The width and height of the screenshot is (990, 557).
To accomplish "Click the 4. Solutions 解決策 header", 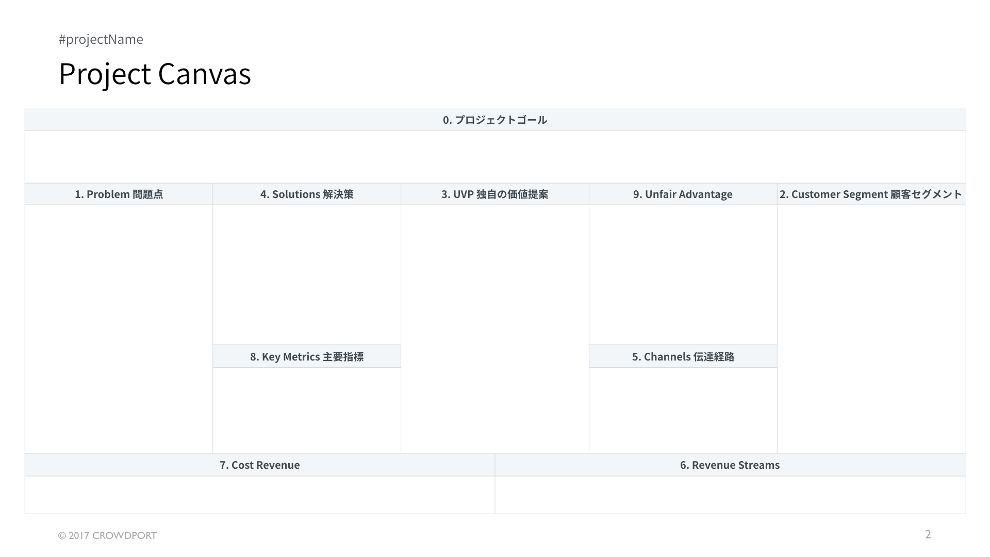I will (x=307, y=194).
